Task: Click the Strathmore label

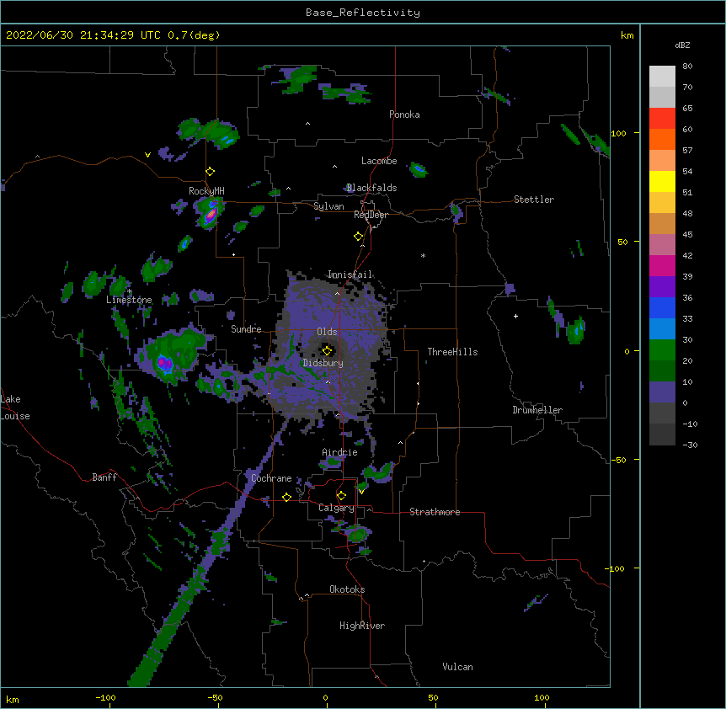Action: tap(435, 512)
